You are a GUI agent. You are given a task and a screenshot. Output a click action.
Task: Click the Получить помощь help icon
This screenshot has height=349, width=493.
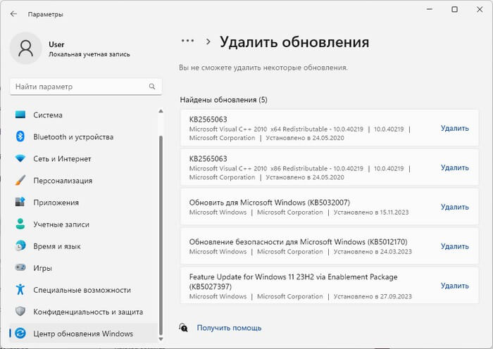tap(184, 327)
